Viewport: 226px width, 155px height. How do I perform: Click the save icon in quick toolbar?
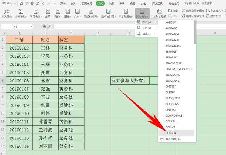(x=21, y=3)
